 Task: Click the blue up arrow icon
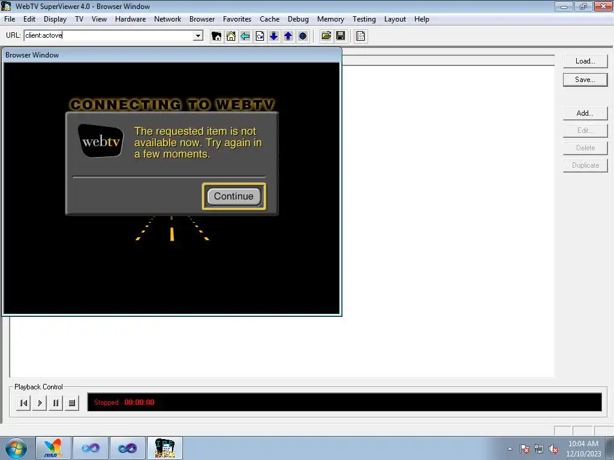288,36
